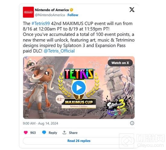Open the @Tetris_Official mention

[59, 51]
